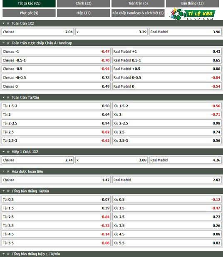Image resolution: width=223 pixels, height=257 pixels.
Task: Star the Hòa được hoàn tiền section
Action: (x=8, y=171)
